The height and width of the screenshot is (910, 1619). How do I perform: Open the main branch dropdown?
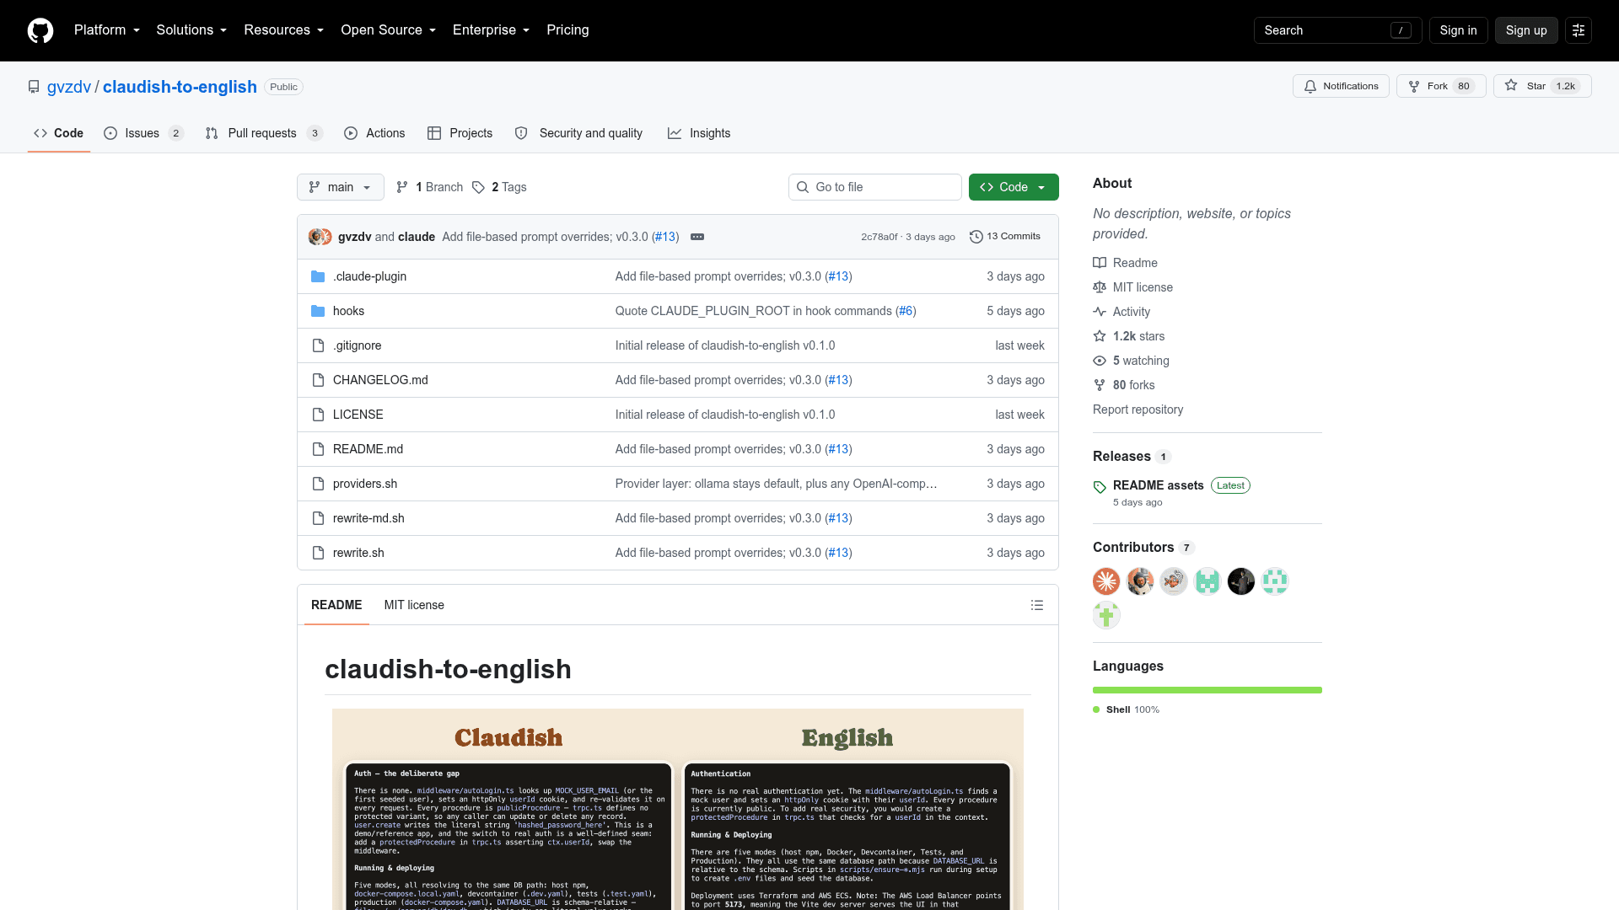(x=340, y=187)
